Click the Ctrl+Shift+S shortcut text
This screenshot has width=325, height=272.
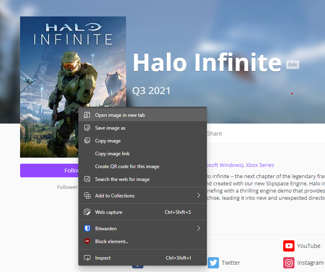pyautogui.click(x=178, y=212)
